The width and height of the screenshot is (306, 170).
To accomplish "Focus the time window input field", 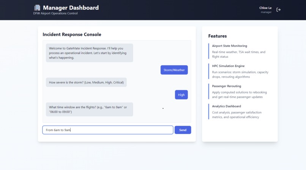I will tap(108, 130).
